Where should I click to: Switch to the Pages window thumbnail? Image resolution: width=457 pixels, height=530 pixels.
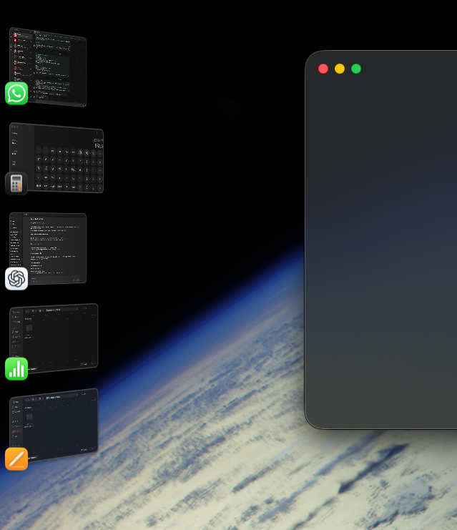point(54,425)
